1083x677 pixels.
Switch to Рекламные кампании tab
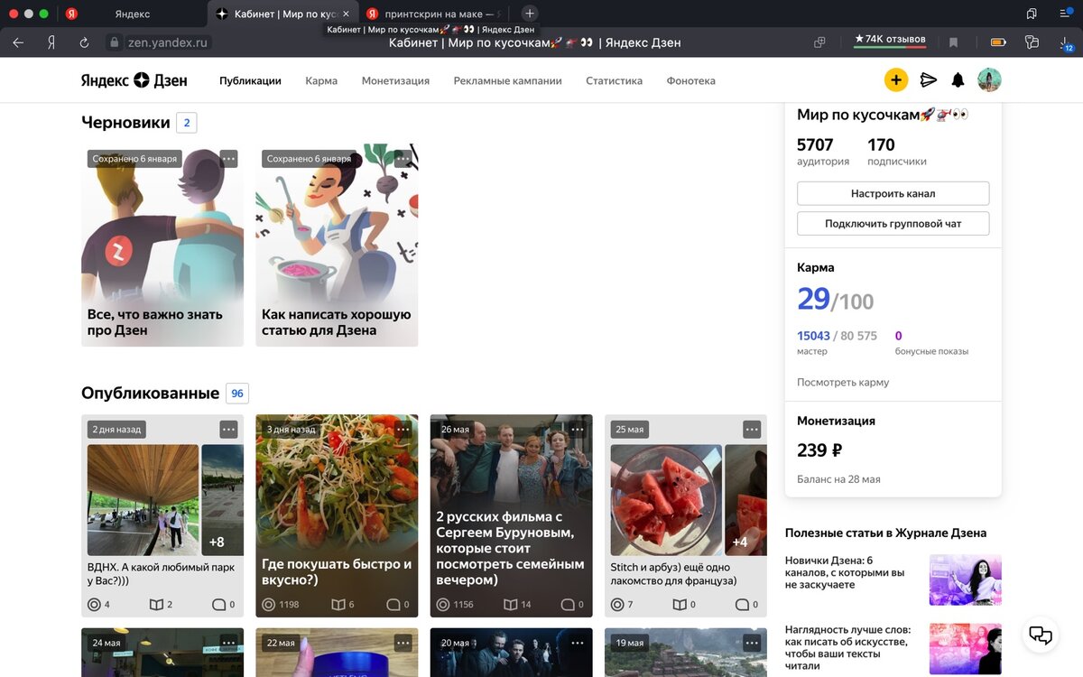[x=507, y=80]
